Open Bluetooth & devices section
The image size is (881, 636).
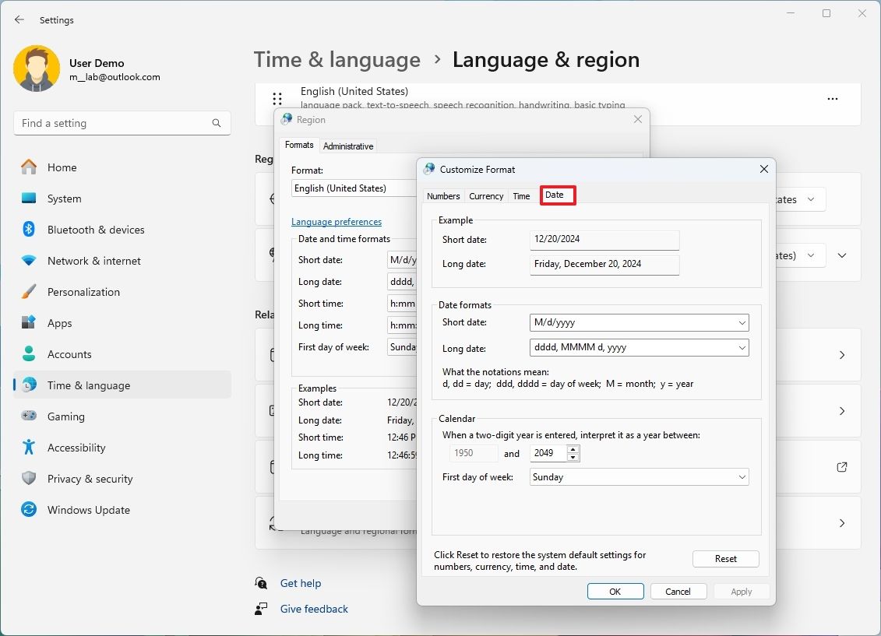[x=97, y=229]
